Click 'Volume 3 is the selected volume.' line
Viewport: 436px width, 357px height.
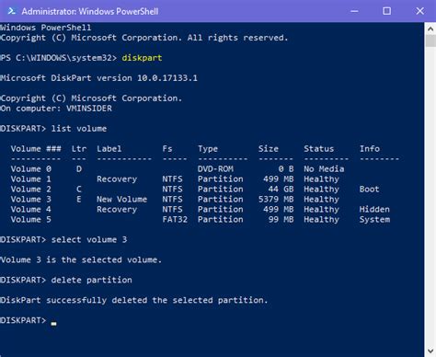coord(81,260)
